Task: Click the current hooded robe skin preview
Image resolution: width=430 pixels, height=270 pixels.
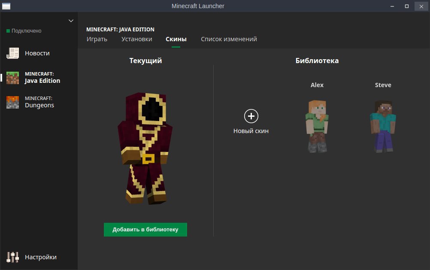Action: [x=145, y=149]
